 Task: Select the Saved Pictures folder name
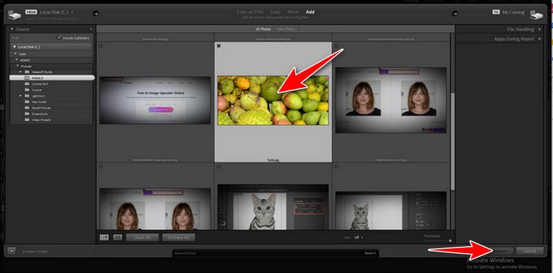tap(41, 108)
